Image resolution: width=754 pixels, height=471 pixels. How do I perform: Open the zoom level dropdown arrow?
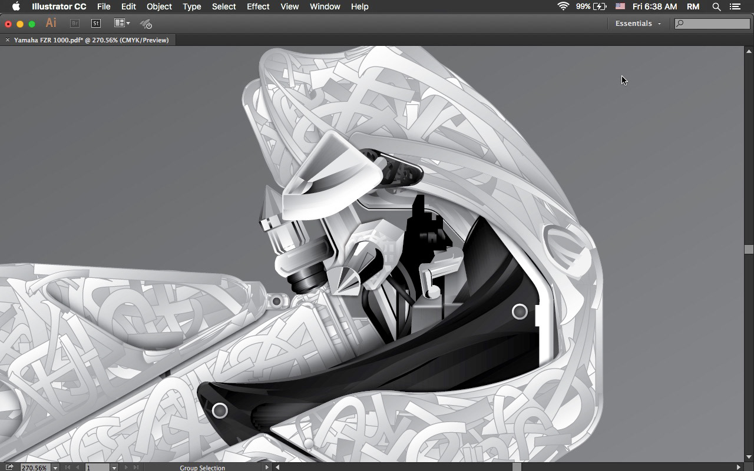(x=55, y=467)
